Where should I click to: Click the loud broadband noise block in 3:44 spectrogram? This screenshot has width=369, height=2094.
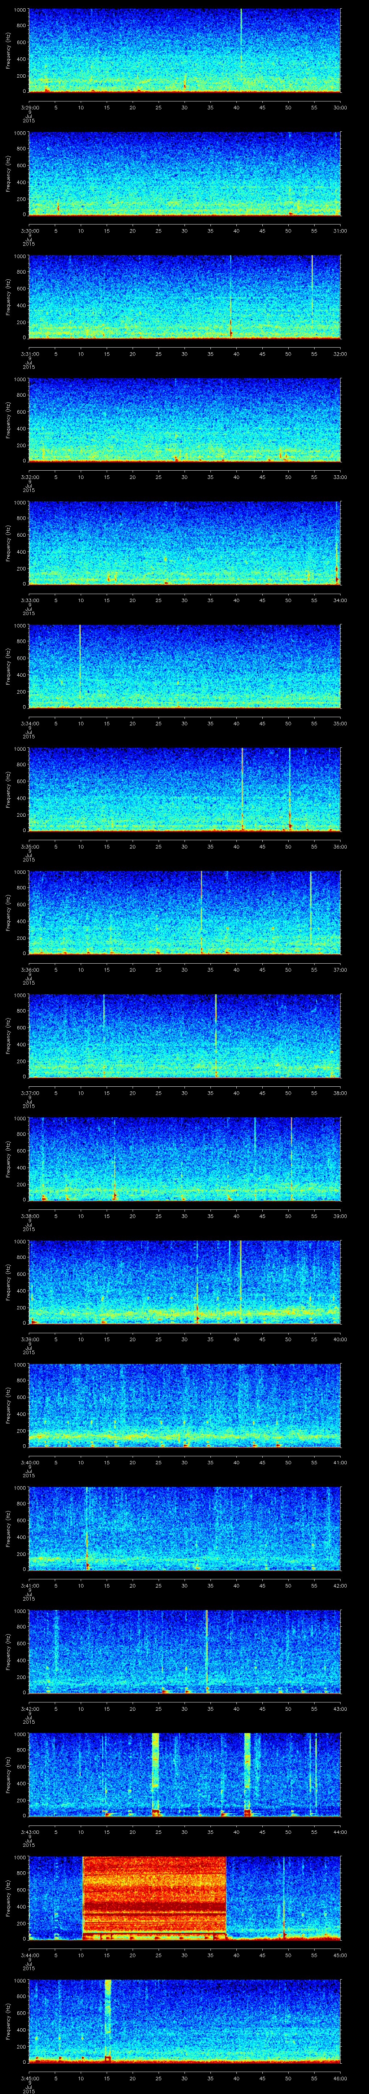pos(154,1899)
